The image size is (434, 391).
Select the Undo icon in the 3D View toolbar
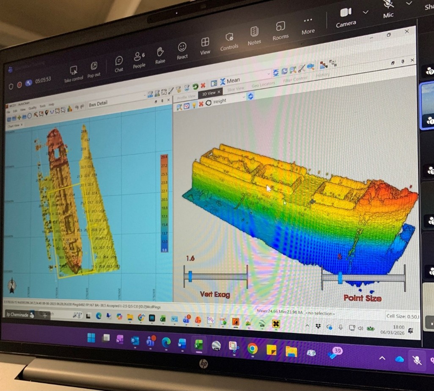coord(195,86)
